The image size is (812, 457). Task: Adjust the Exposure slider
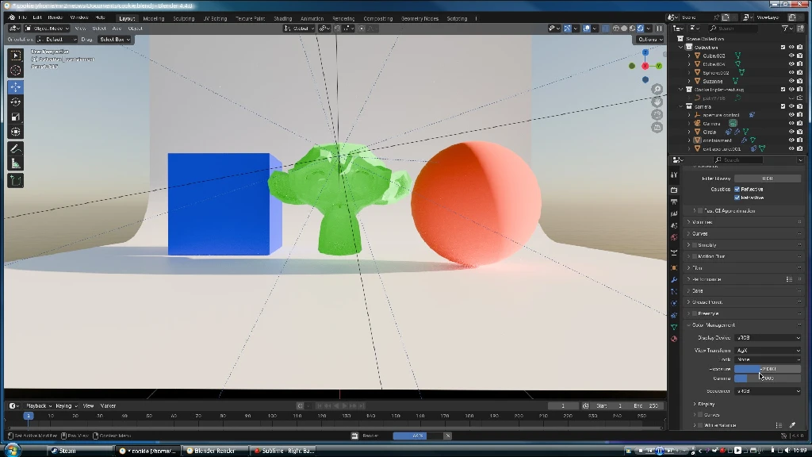tap(768, 369)
